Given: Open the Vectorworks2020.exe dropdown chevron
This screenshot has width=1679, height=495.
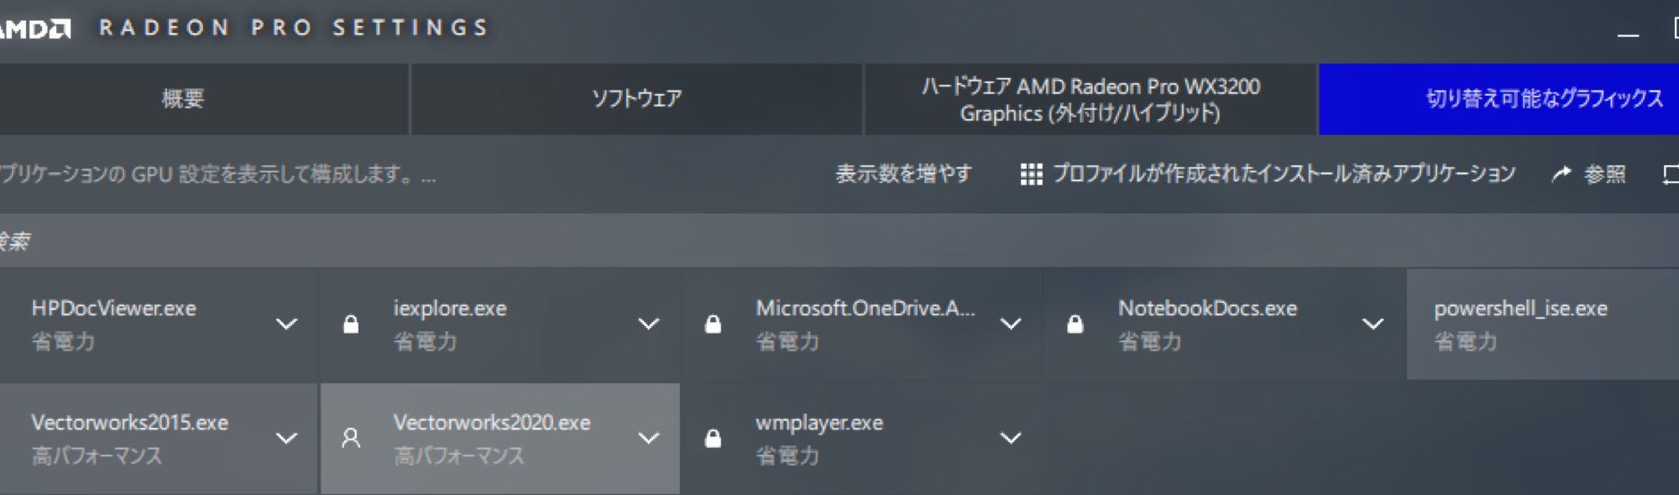Looking at the screenshot, I should coord(648,438).
